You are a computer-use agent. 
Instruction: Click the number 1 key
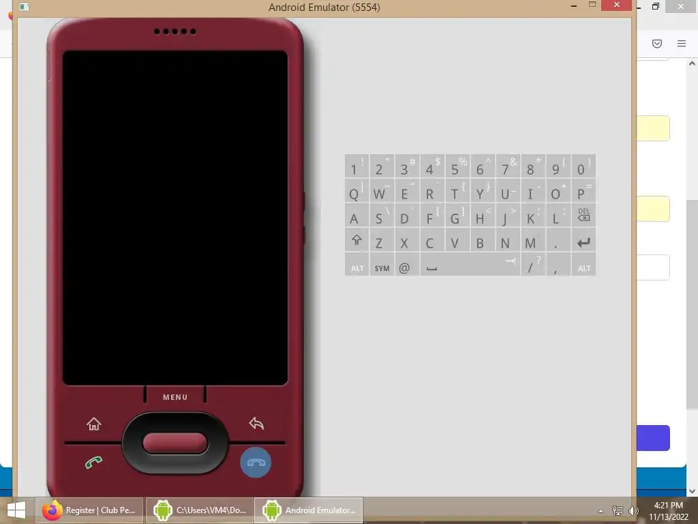pyautogui.click(x=356, y=166)
